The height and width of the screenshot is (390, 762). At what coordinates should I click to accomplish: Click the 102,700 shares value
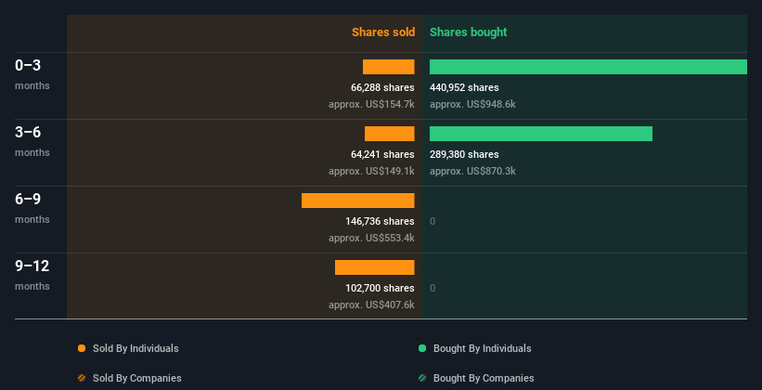(380, 289)
